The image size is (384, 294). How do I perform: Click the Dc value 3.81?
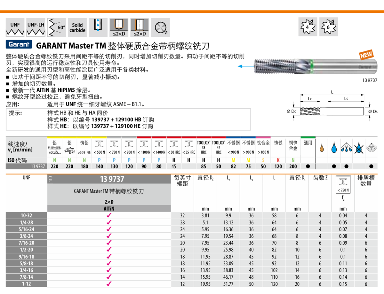pos(205,216)
